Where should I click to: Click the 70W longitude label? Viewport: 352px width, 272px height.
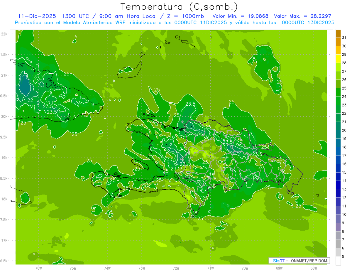tap(245, 268)
